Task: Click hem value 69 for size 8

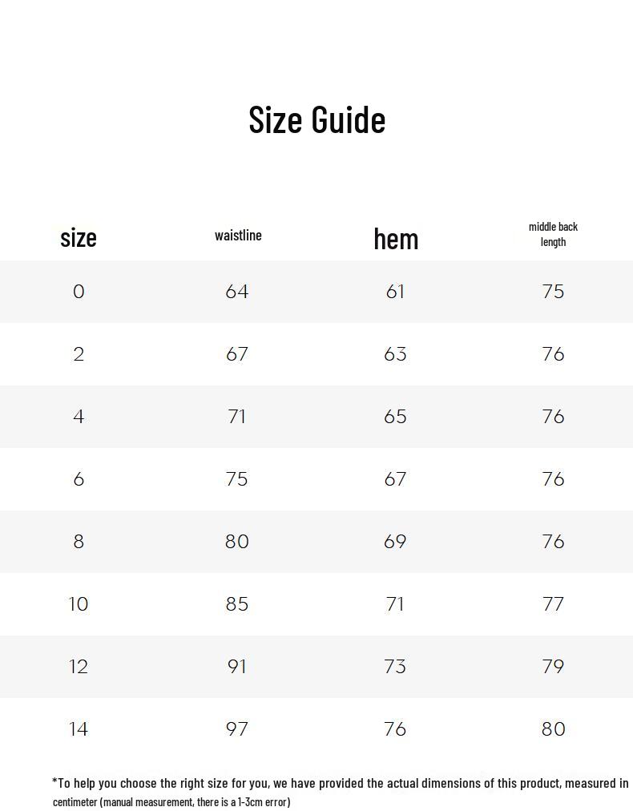Action: [395, 542]
